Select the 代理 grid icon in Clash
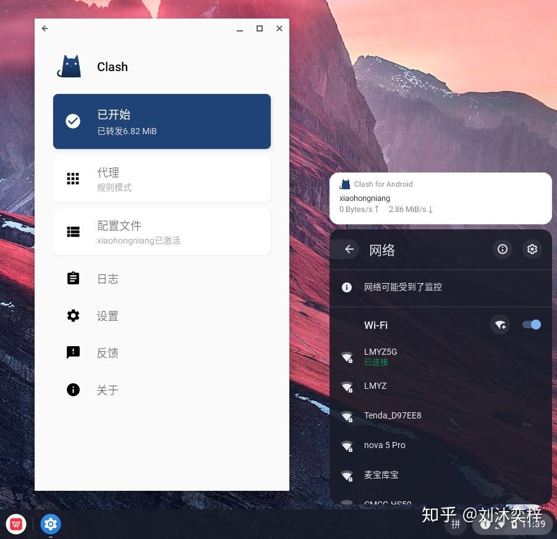The height and width of the screenshot is (539, 557). tap(73, 179)
